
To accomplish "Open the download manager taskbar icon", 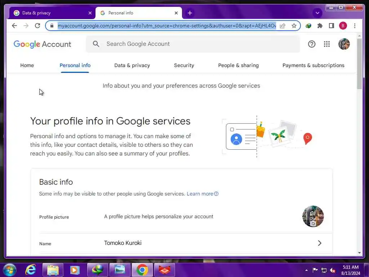I will click(97, 270).
